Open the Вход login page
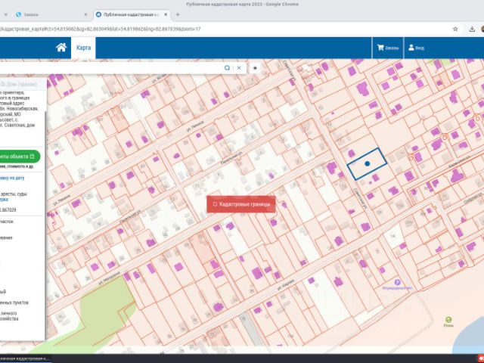Viewport: 484px width, 363px height. click(416, 48)
